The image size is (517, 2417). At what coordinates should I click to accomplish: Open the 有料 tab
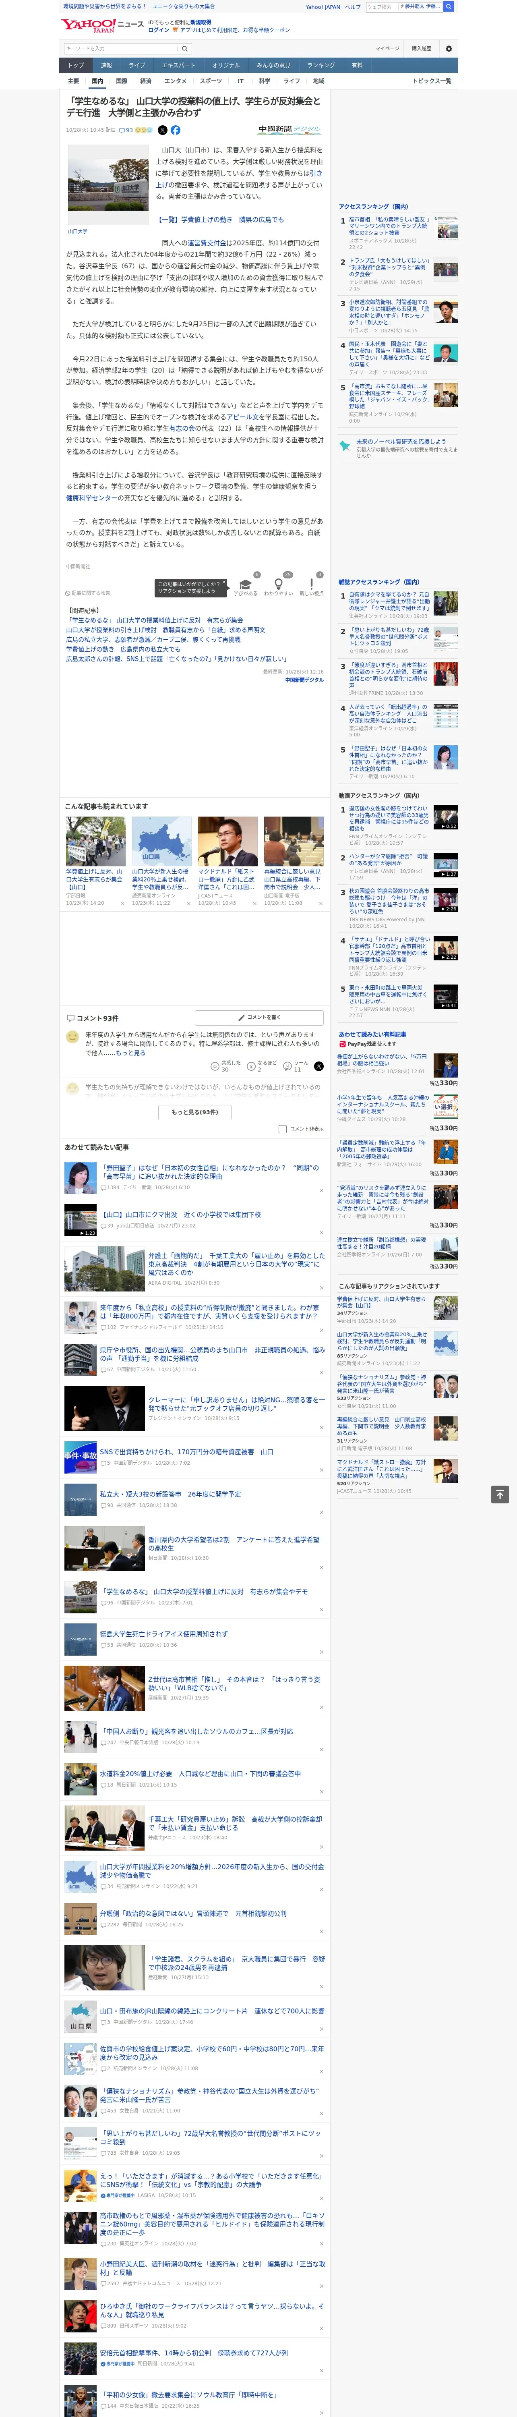(x=357, y=66)
